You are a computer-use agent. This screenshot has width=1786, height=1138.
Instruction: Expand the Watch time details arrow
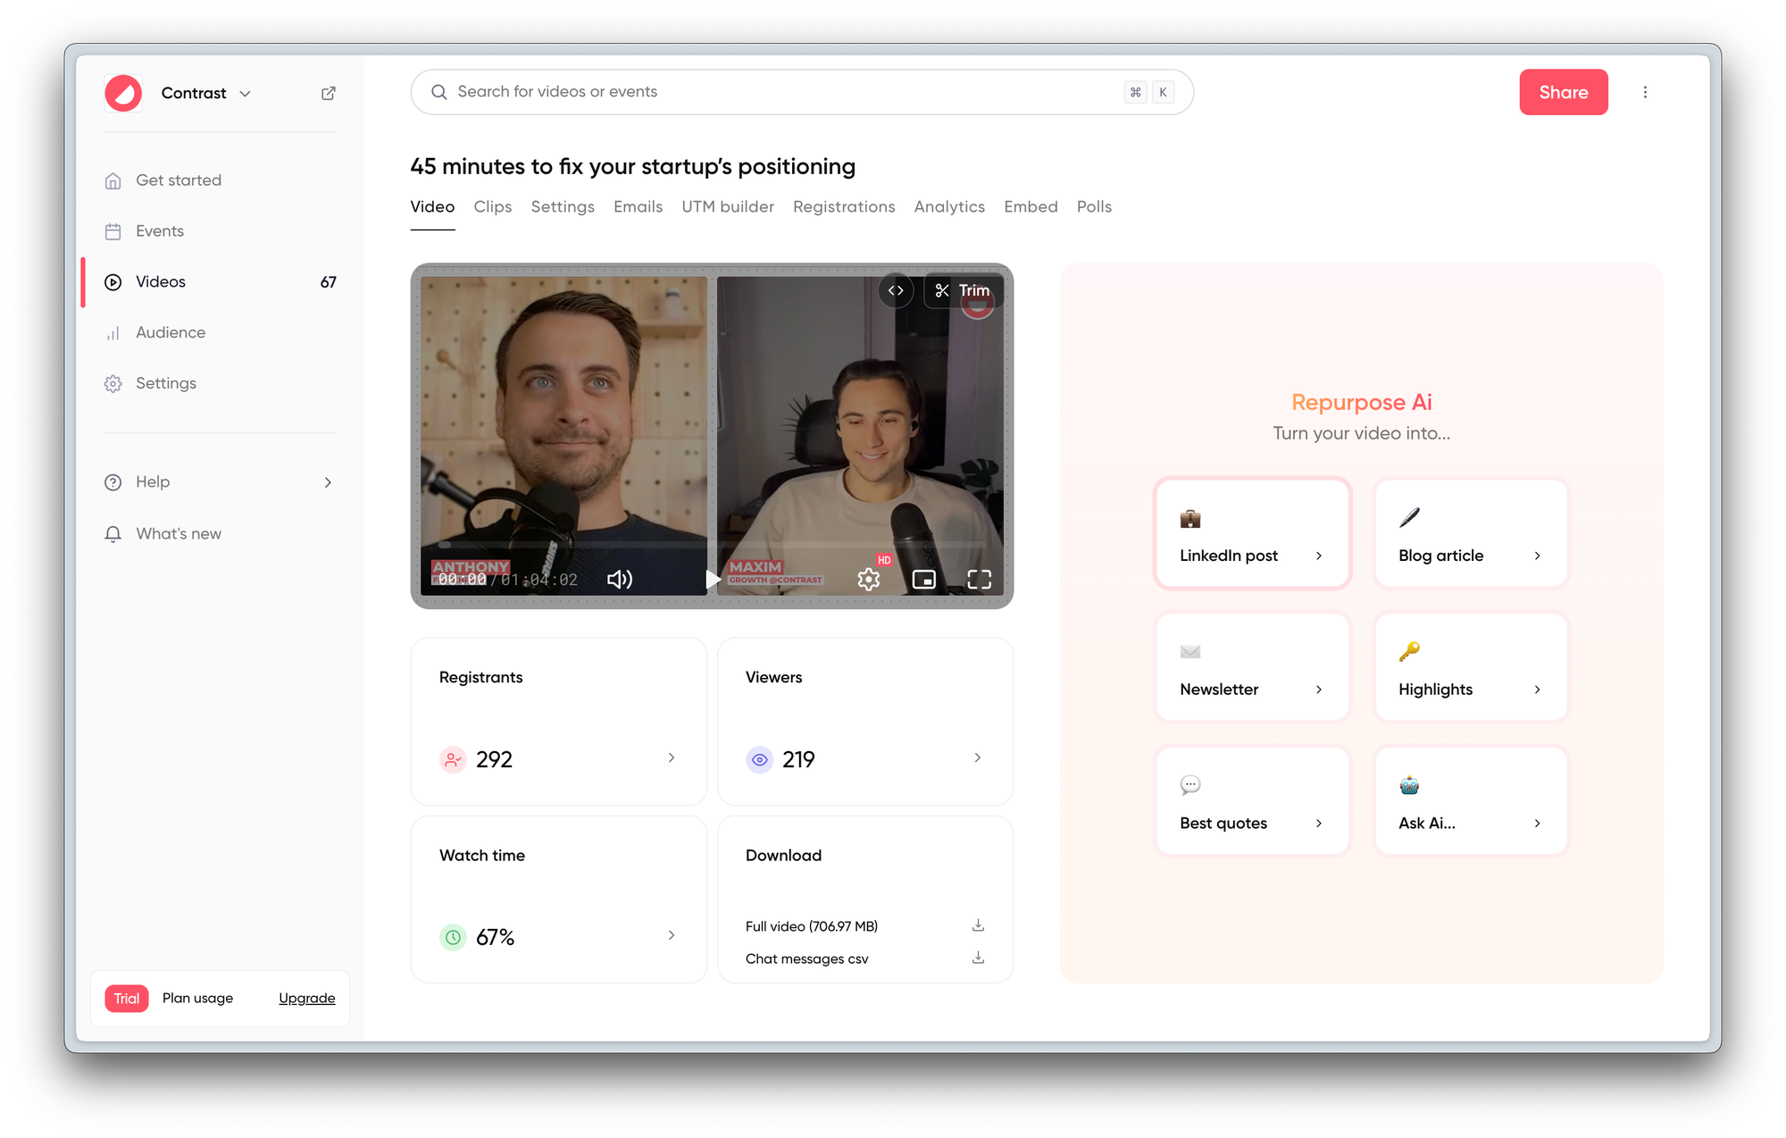[x=672, y=935]
